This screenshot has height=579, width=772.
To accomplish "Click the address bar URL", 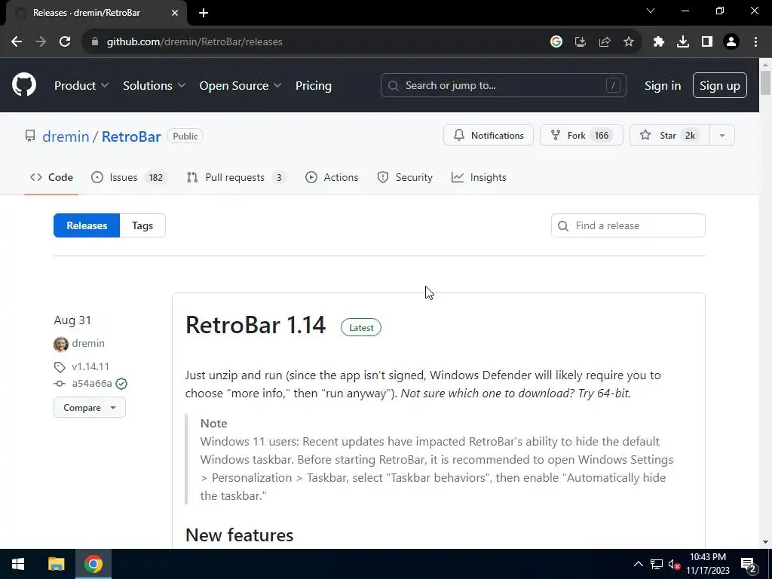I will point(195,42).
